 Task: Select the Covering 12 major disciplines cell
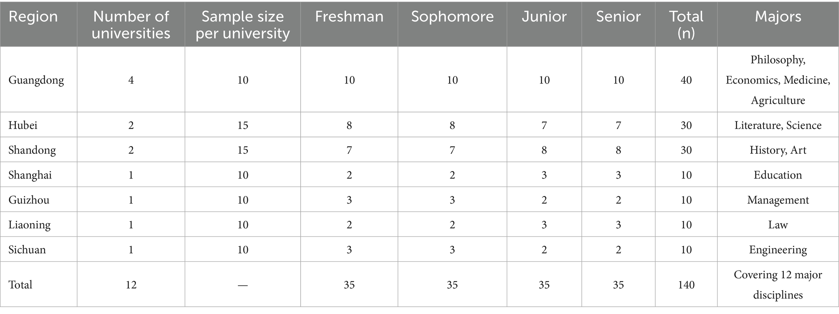pos(778,285)
